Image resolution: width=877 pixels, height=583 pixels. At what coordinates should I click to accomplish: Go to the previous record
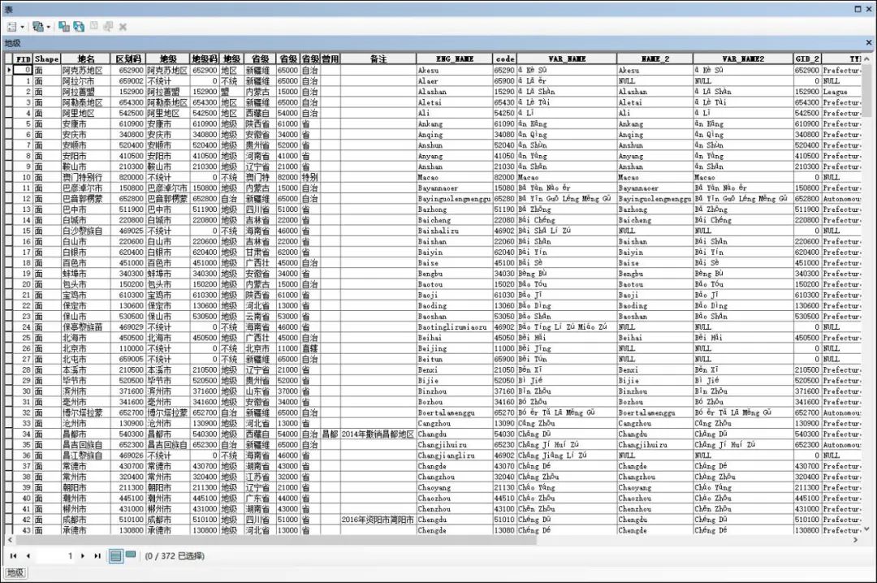click(28, 555)
